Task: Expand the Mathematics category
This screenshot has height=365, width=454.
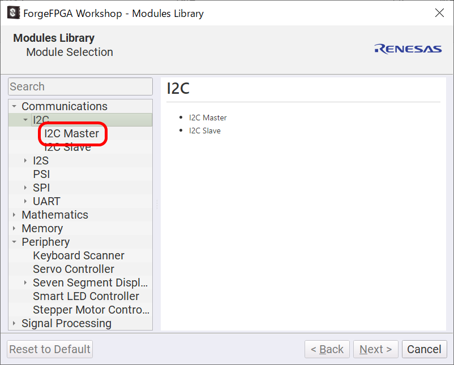Action: point(14,215)
